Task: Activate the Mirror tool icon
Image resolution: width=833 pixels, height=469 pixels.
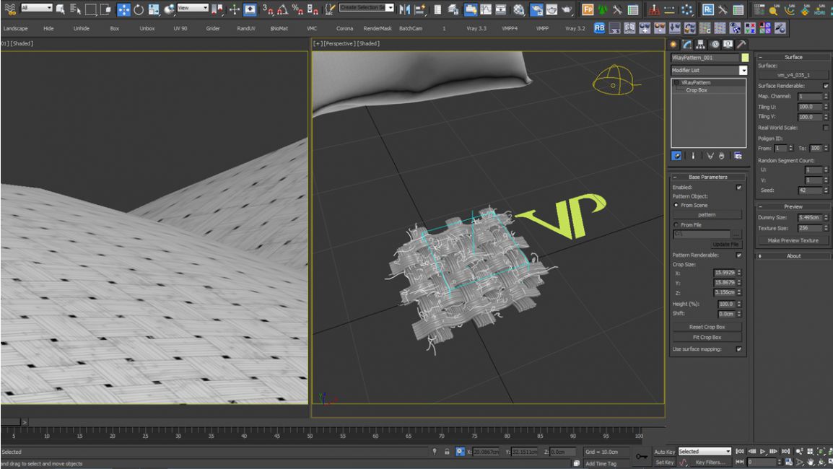Action: pyautogui.click(x=405, y=9)
